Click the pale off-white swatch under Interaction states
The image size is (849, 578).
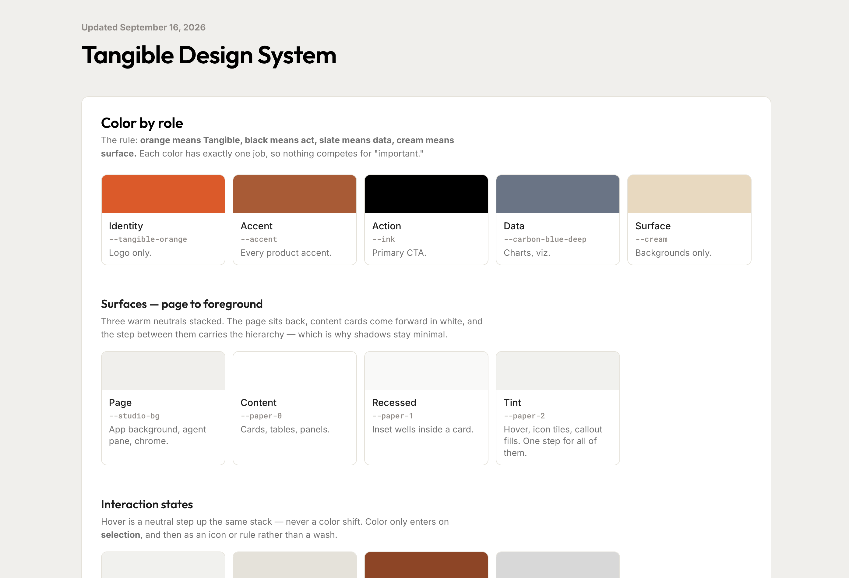pyautogui.click(x=163, y=565)
